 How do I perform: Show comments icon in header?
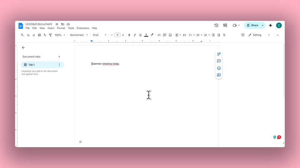click(x=225, y=25)
